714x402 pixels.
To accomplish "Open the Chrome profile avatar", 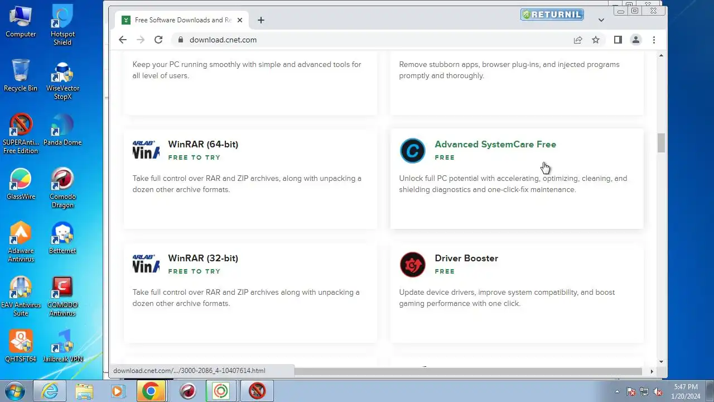I will [636, 40].
